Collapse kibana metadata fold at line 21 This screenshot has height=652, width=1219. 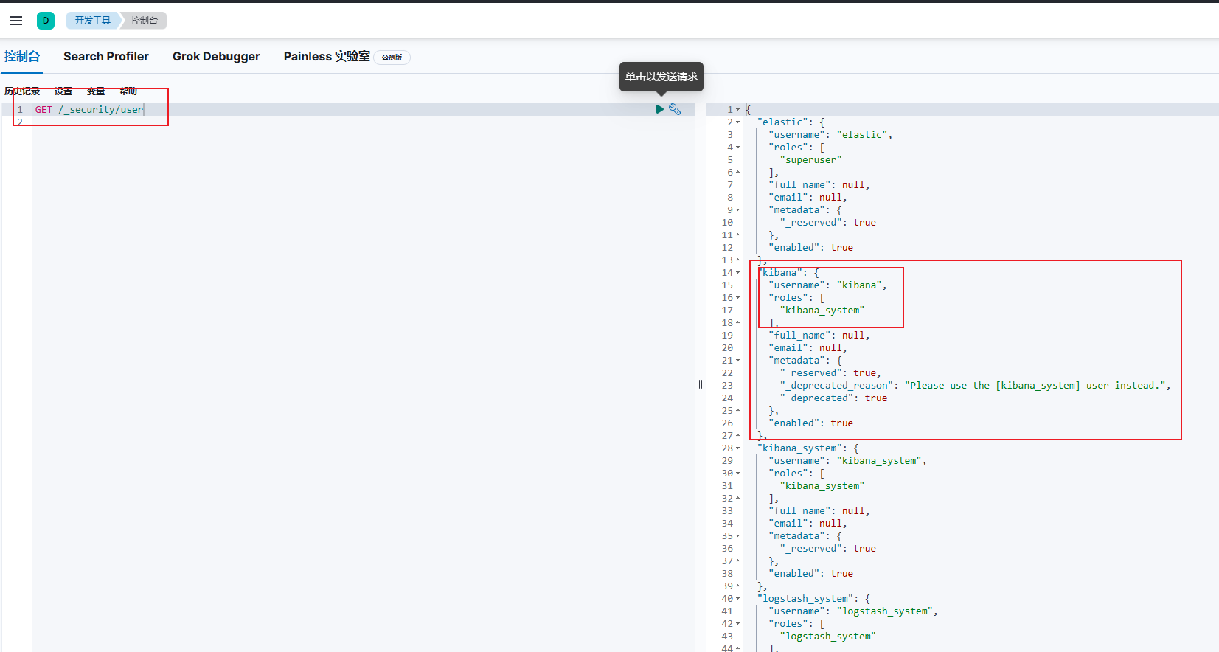coord(738,361)
